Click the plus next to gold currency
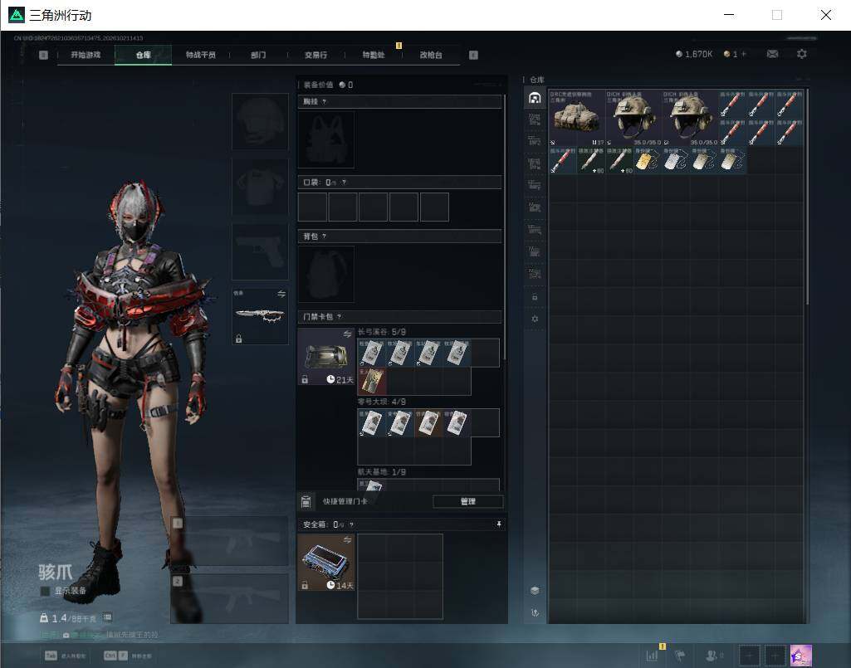 tap(744, 54)
